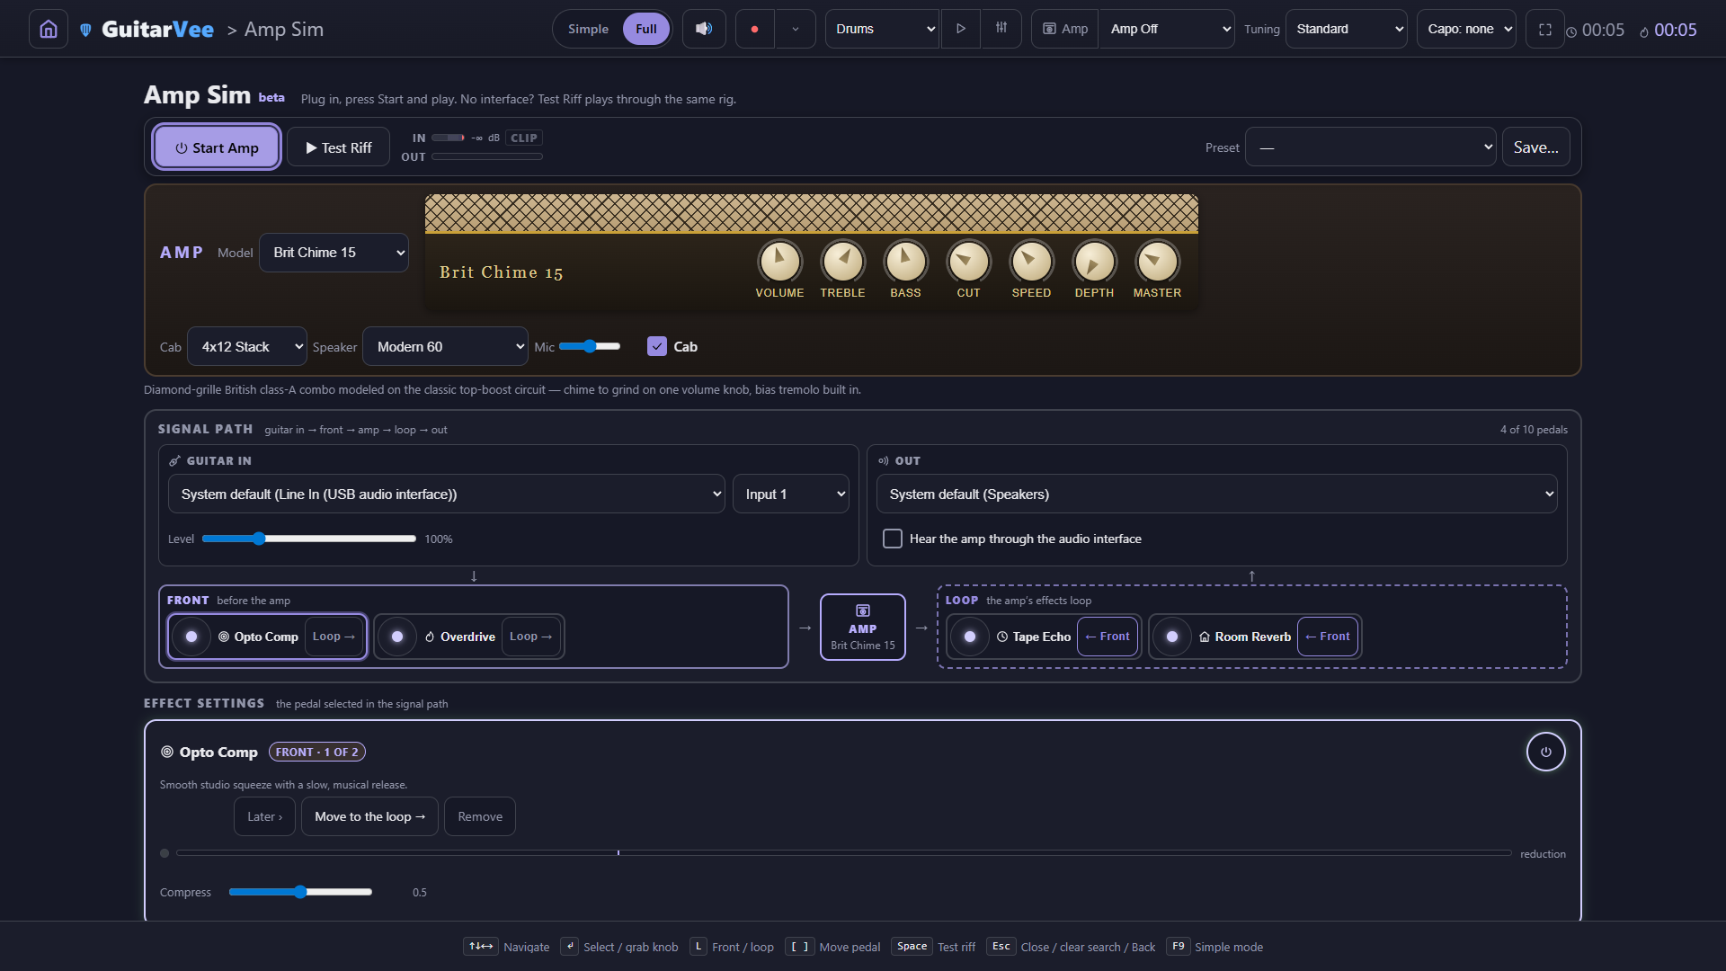
Task: Toggle the Tape Echo pedal on/off switch
Action: pos(970,637)
